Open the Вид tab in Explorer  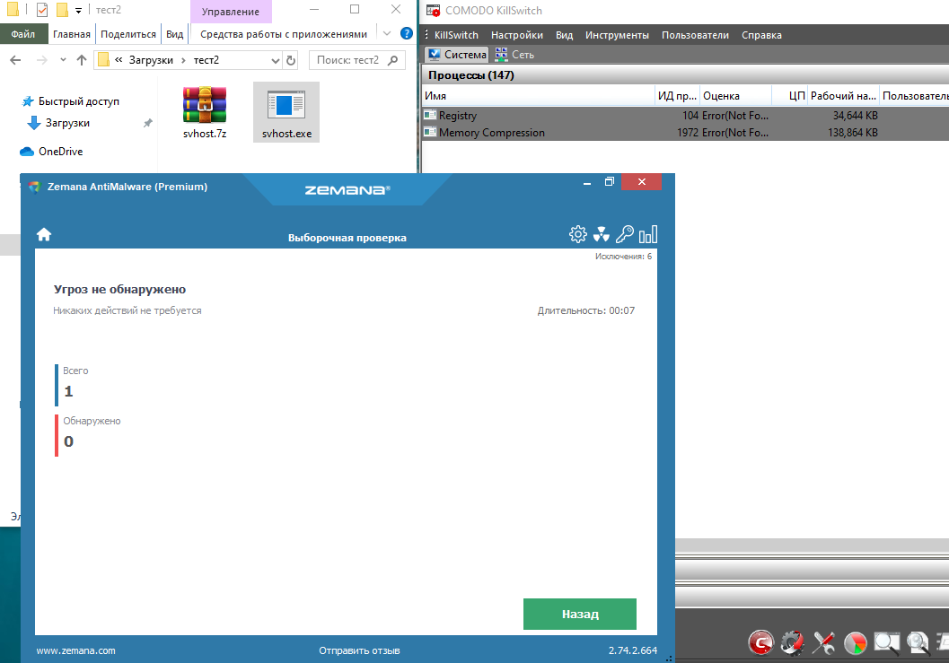pyautogui.click(x=174, y=34)
